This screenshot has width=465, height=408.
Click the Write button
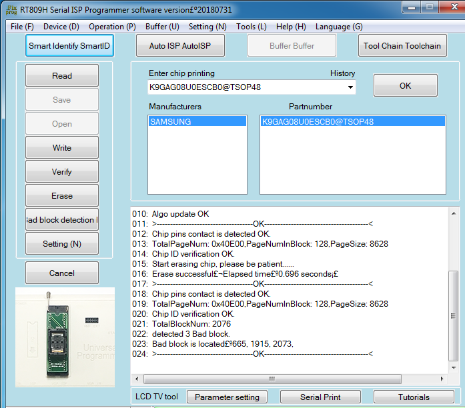coord(62,147)
